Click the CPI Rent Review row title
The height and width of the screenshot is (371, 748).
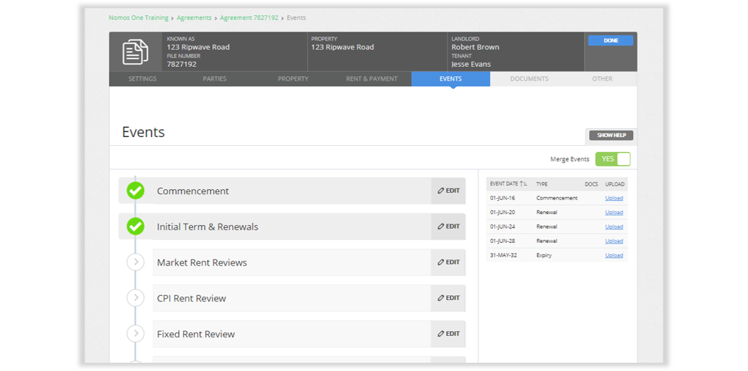[191, 298]
